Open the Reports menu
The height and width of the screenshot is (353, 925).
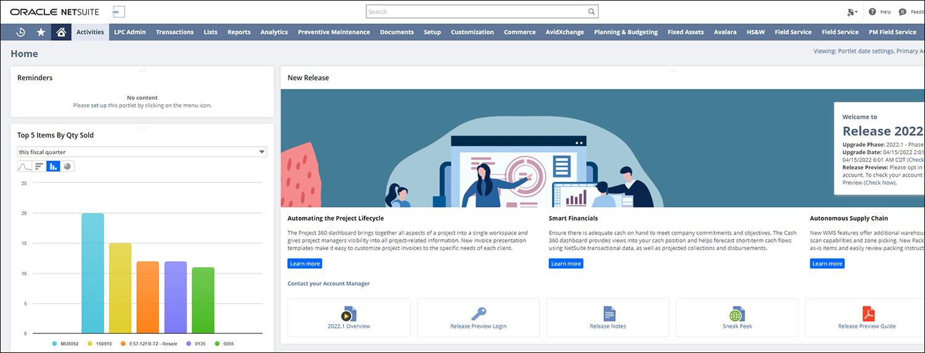coord(239,32)
